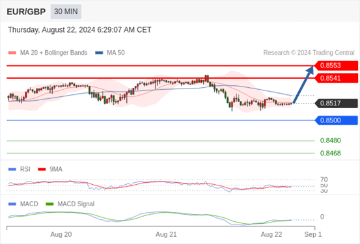Click the 30 MIN timeframe button
The width and height of the screenshot is (360, 244).
point(66,12)
